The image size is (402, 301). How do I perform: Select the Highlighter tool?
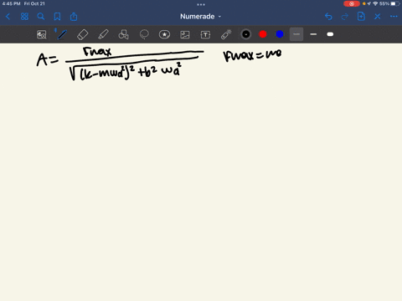coord(103,34)
